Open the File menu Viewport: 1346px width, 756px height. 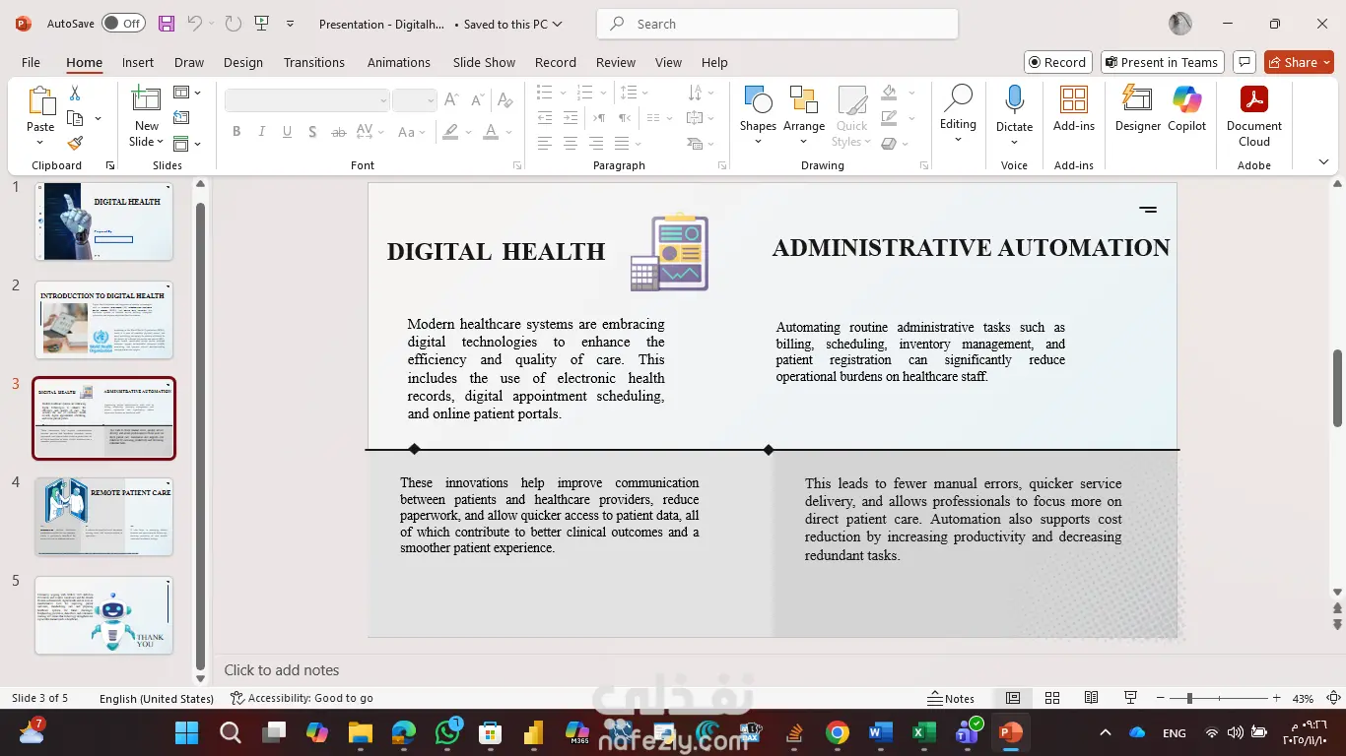[x=31, y=62]
